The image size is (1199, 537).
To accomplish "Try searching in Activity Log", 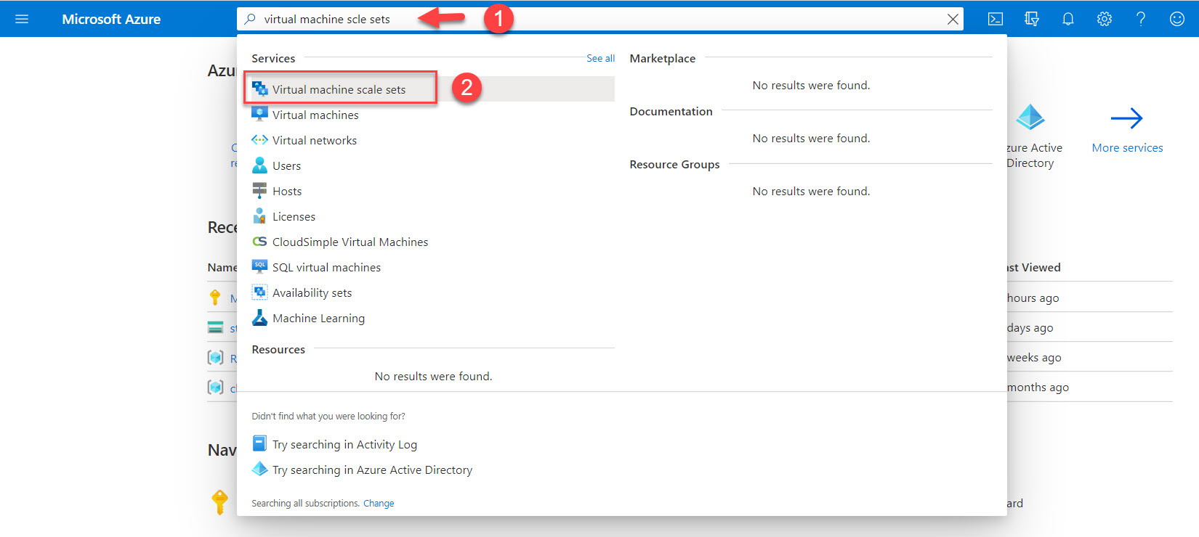I will pos(344,444).
